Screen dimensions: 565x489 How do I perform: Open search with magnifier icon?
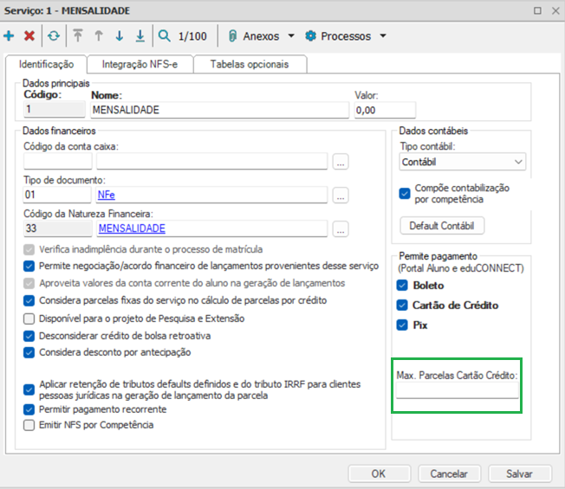click(165, 36)
